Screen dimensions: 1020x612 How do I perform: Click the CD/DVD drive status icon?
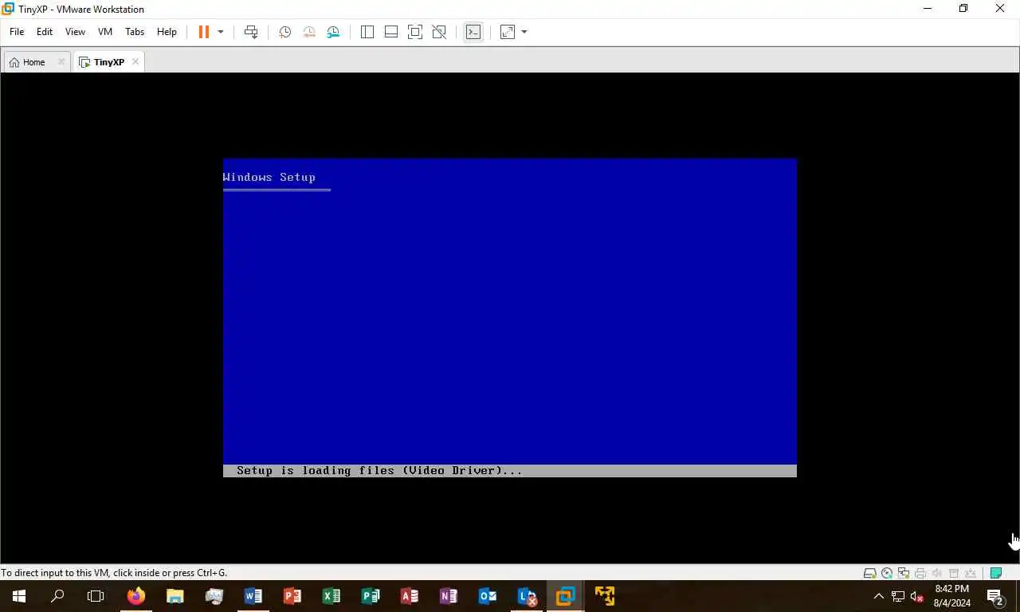point(887,573)
